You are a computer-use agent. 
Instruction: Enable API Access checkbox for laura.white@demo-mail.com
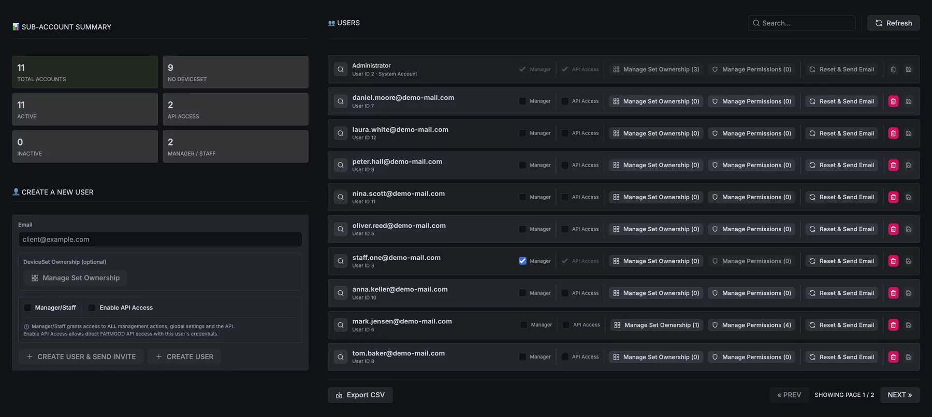coord(565,133)
